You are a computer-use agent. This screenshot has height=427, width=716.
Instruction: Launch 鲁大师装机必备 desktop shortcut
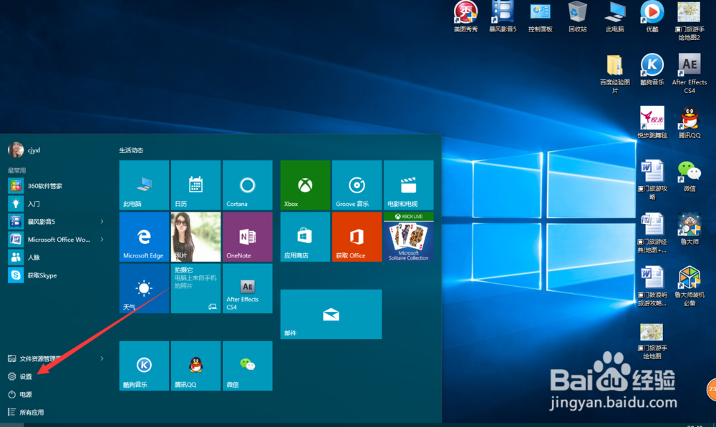tap(690, 287)
